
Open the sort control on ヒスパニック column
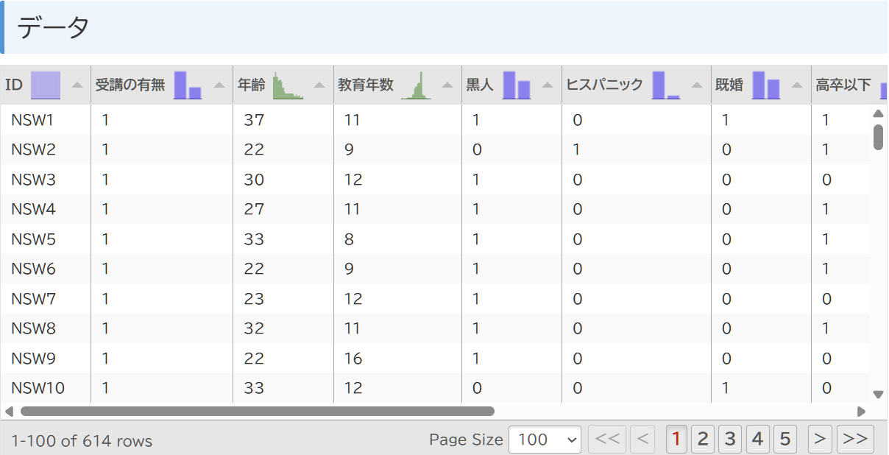pyautogui.click(x=697, y=83)
